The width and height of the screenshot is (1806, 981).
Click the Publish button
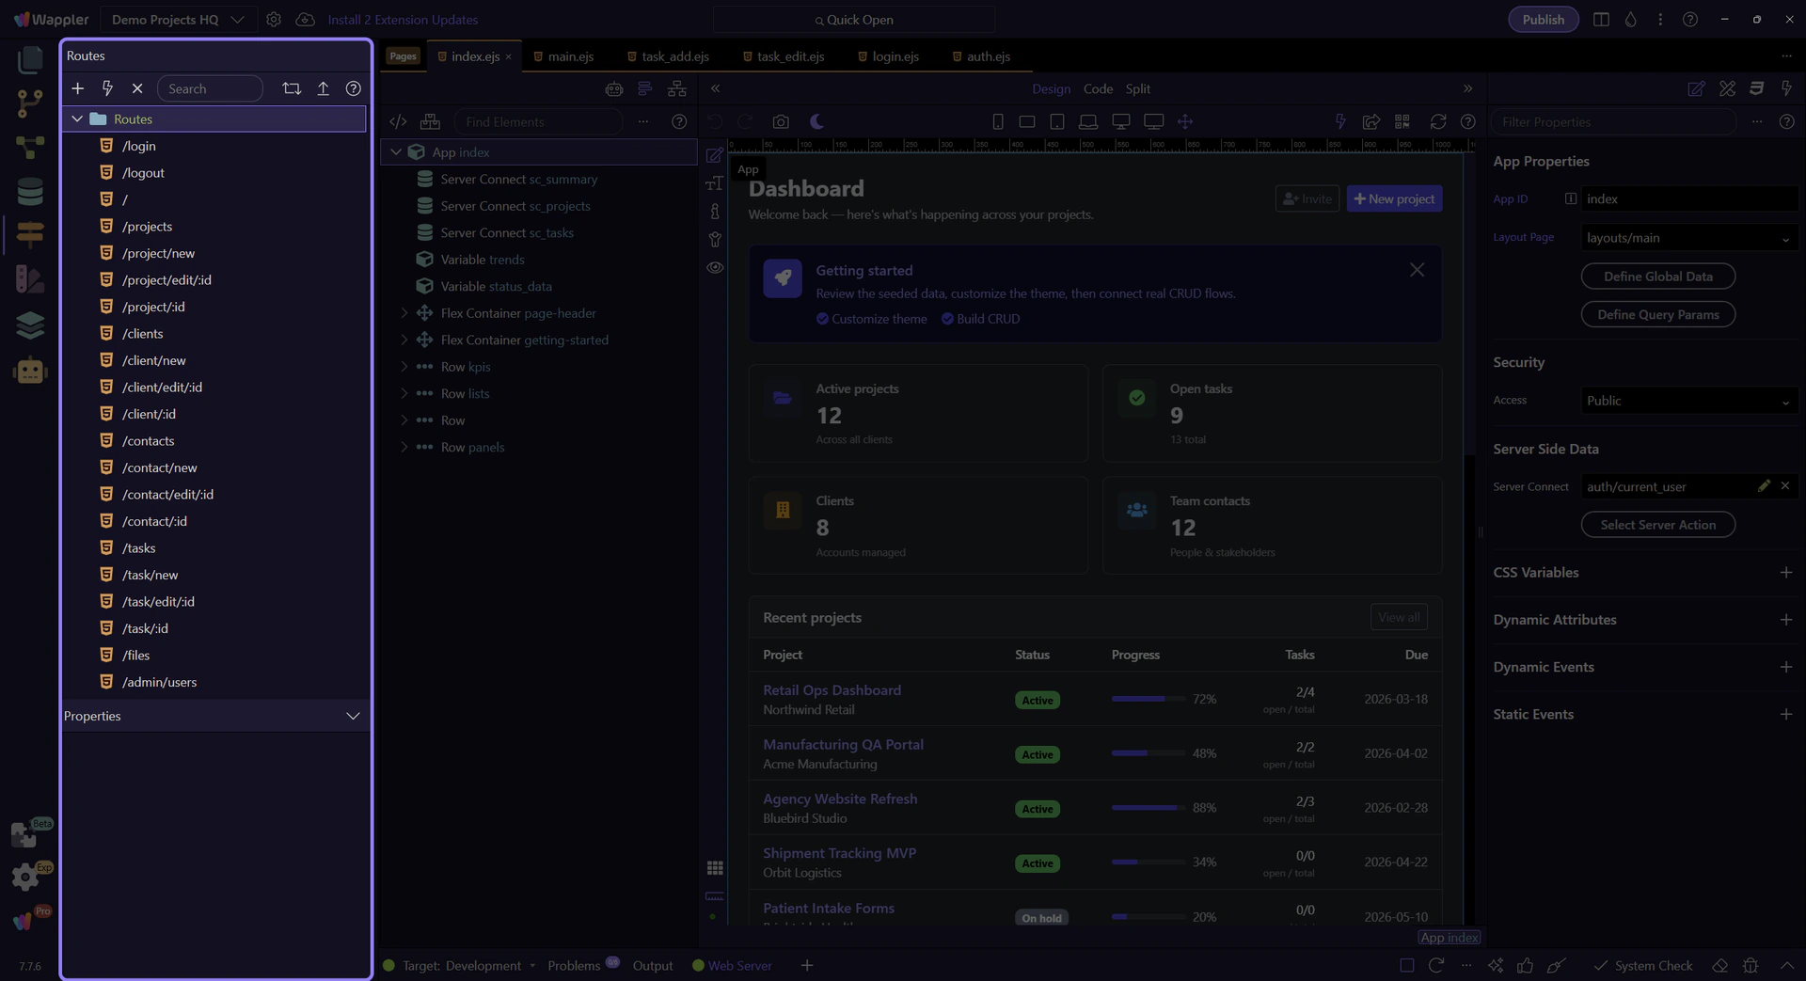click(1543, 20)
